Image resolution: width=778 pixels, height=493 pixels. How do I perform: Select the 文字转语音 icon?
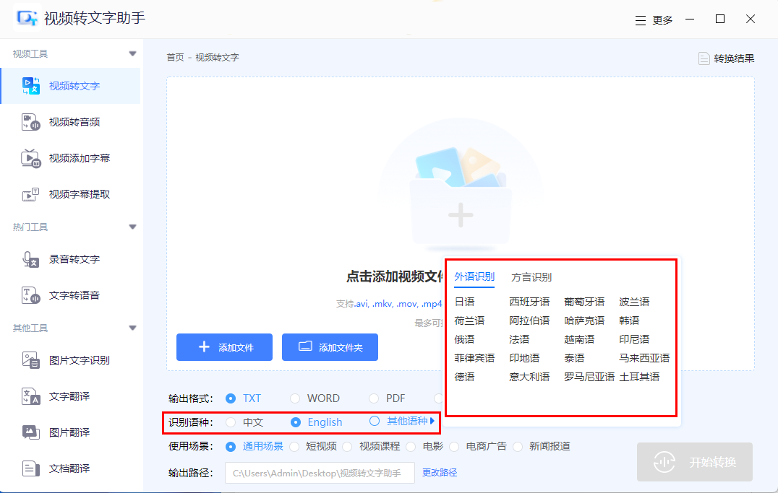coord(31,295)
